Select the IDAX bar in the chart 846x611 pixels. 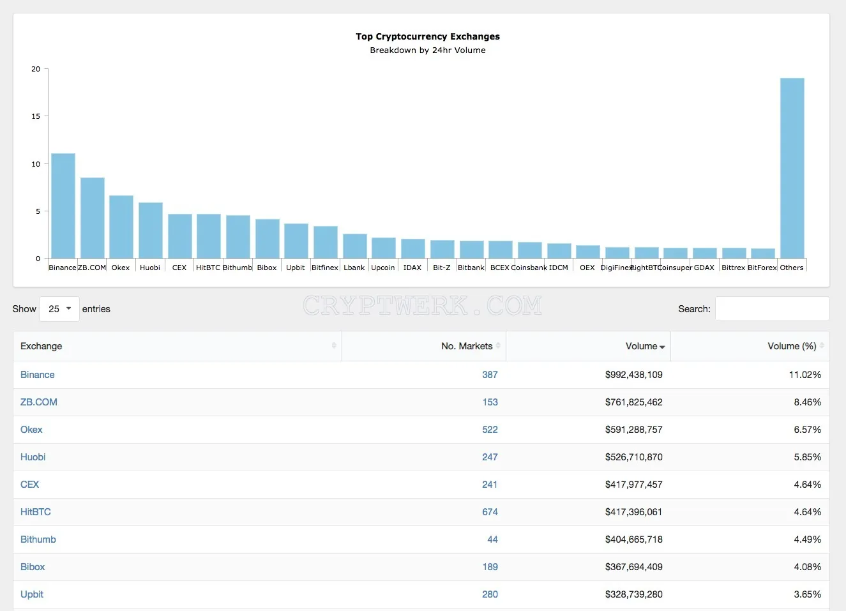click(x=413, y=248)
